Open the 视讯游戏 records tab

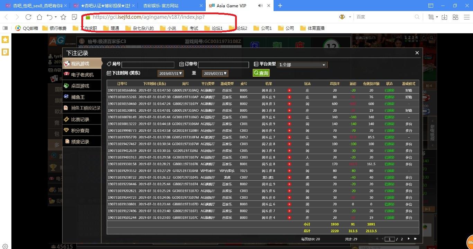[x=82, y=63]
